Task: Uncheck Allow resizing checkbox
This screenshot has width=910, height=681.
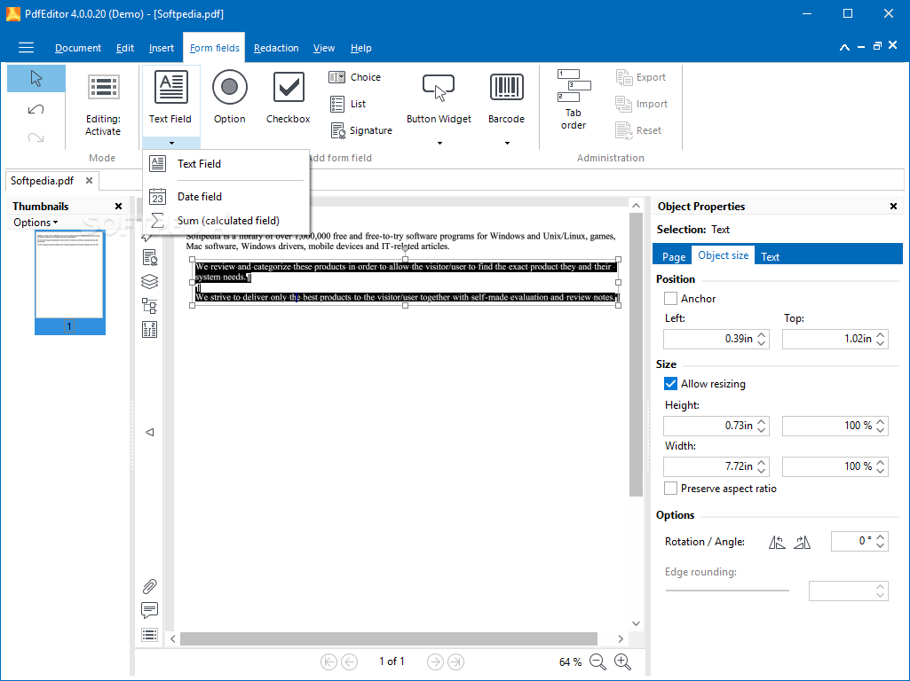Action: pos(670,384)
